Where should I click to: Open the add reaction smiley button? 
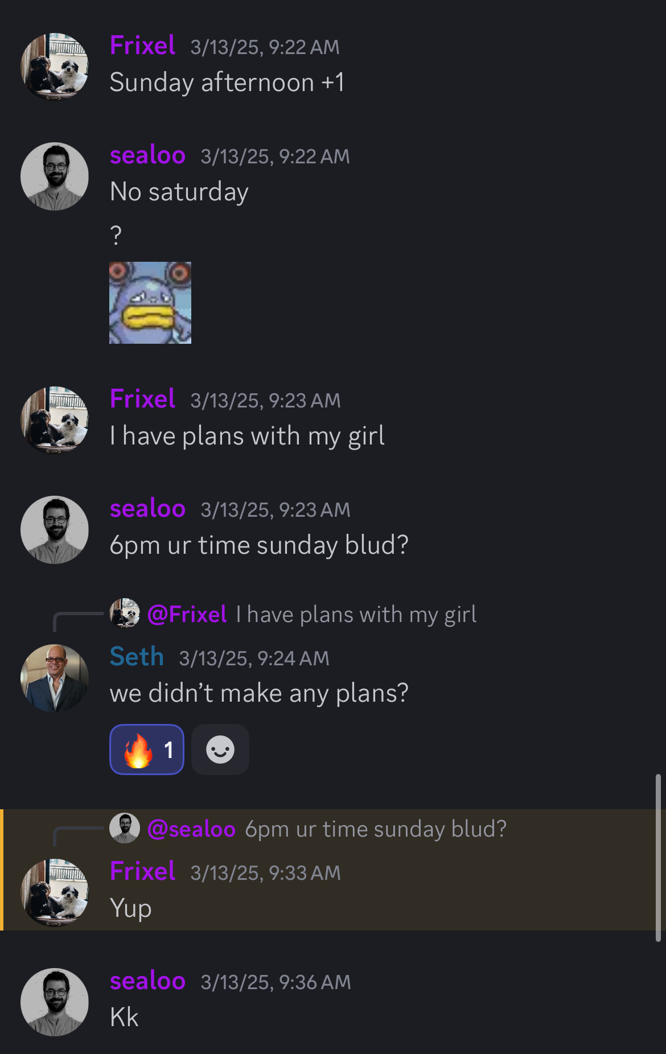[x=220, y=750]
